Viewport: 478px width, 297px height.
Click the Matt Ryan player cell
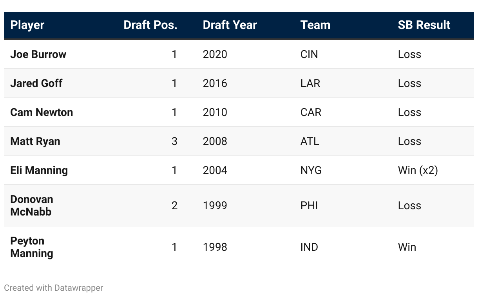coord(35,141)
